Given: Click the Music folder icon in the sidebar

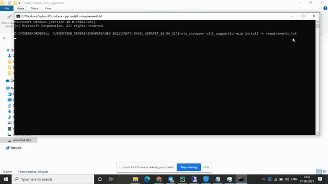Looking at the screenshot, I should tap(9, 117).
